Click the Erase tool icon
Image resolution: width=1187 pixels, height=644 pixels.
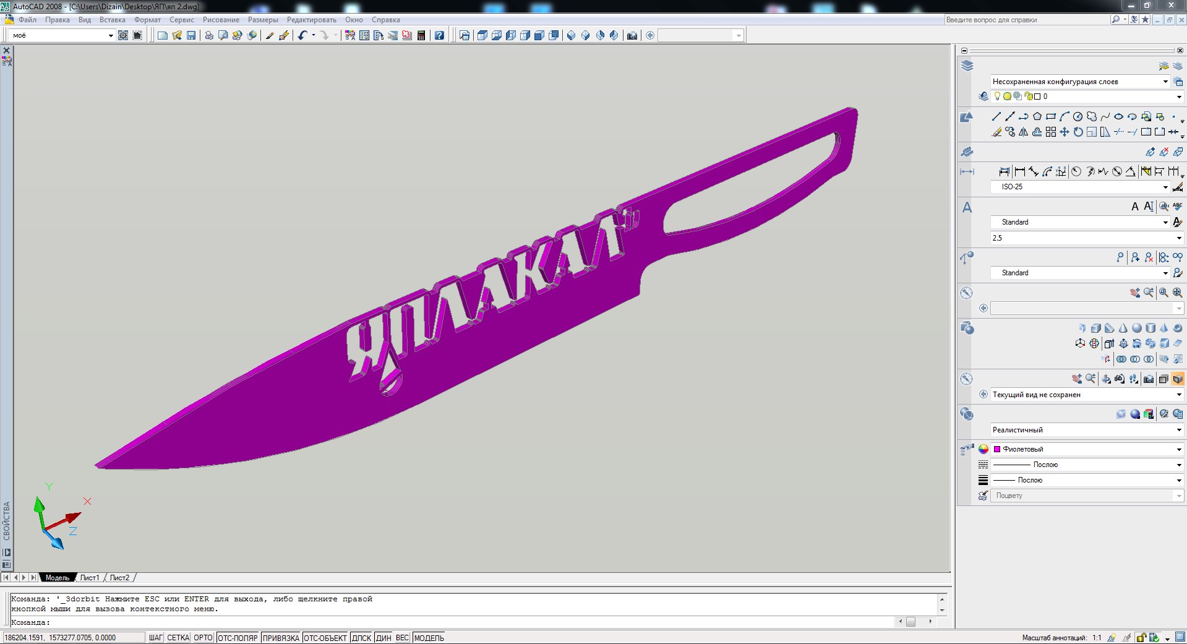(x=996, y=132)
